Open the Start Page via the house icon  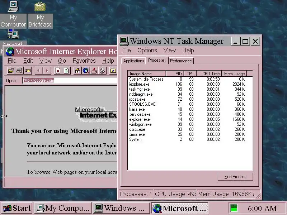tap(77, 70)
